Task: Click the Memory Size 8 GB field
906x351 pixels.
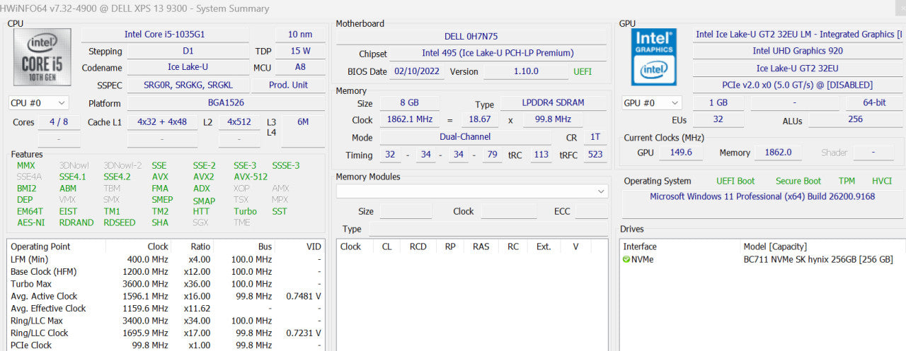Action: click(408, 105)
